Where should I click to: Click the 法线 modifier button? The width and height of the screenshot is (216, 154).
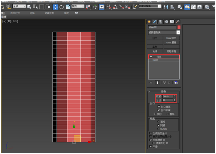(155, 51)
